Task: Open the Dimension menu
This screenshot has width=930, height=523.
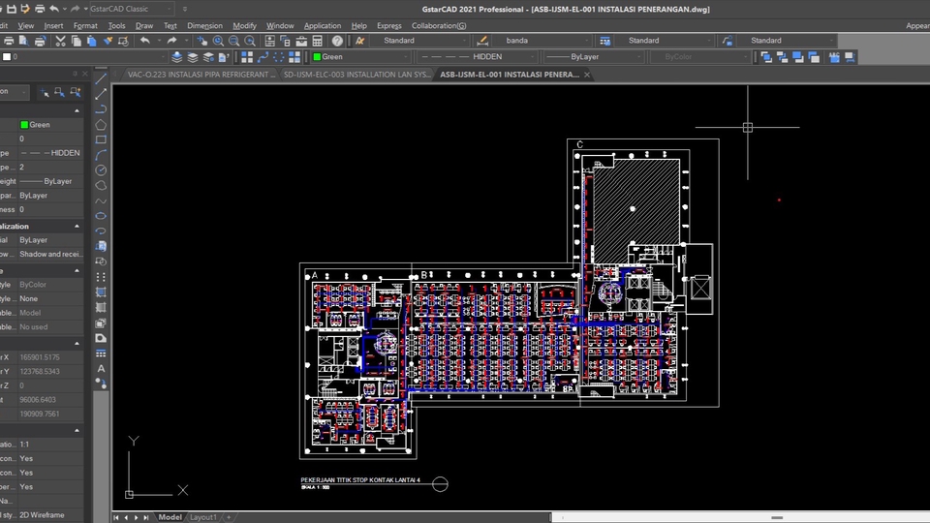Action: [204, 25]
